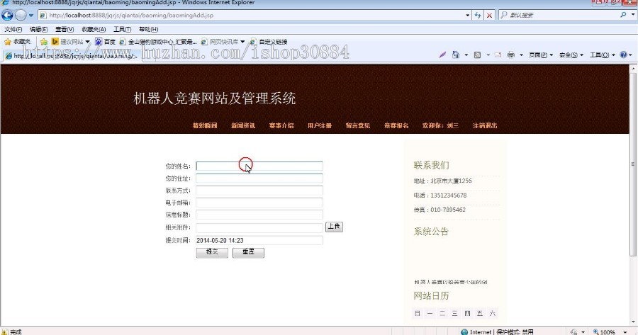Click the 相关附件 attachment input field
638x335 pixels.
[x=259, y=227]
